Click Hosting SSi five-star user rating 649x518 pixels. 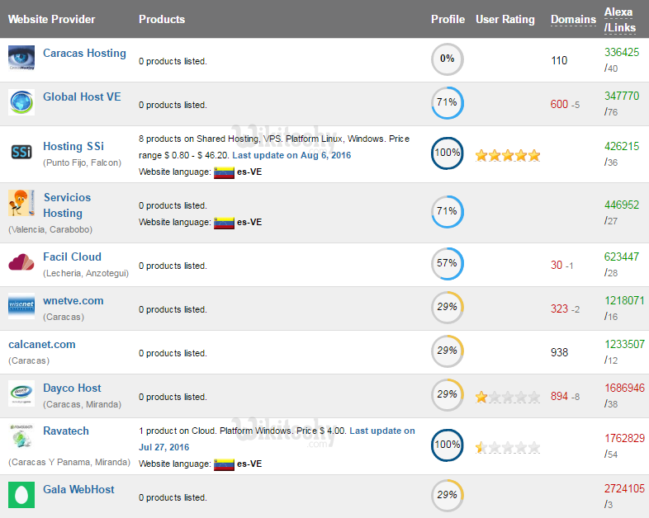(x=508, y=155)
